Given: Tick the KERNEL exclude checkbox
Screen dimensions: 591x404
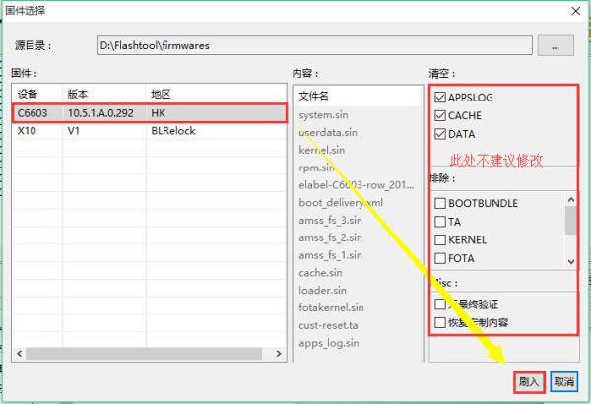Looking at the screenshot, I should coord(439,240).
